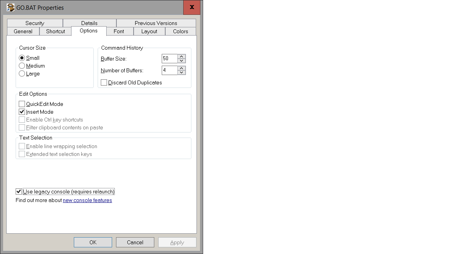Click the Buffer Size: label
The width and height of the screenshot is (450, 254).
114,59
